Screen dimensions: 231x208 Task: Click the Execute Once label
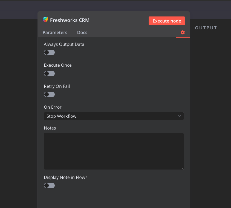58,65
